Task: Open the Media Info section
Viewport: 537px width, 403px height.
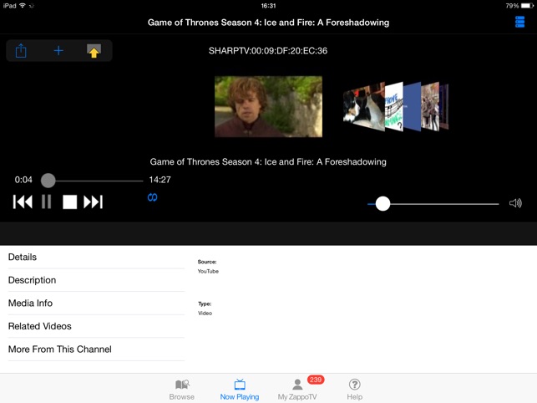Action: tap(96, 304)
